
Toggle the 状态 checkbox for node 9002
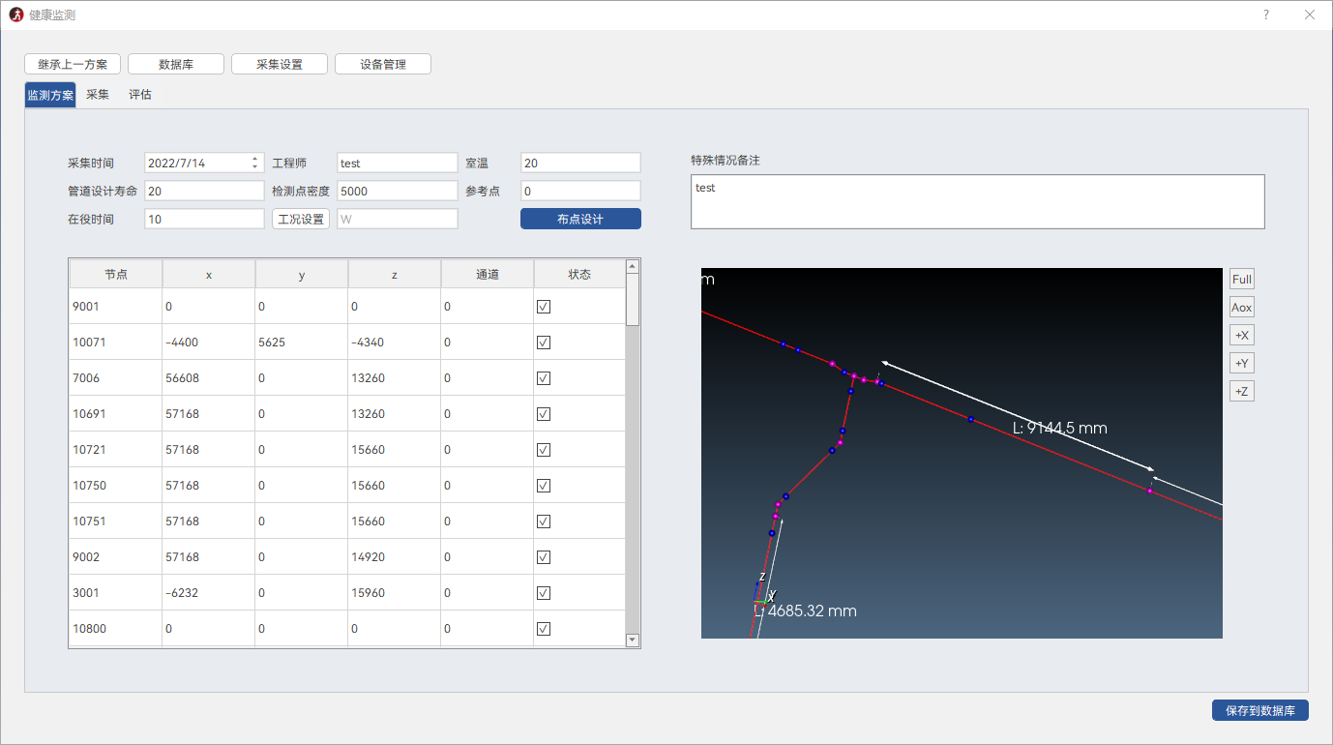544,556
